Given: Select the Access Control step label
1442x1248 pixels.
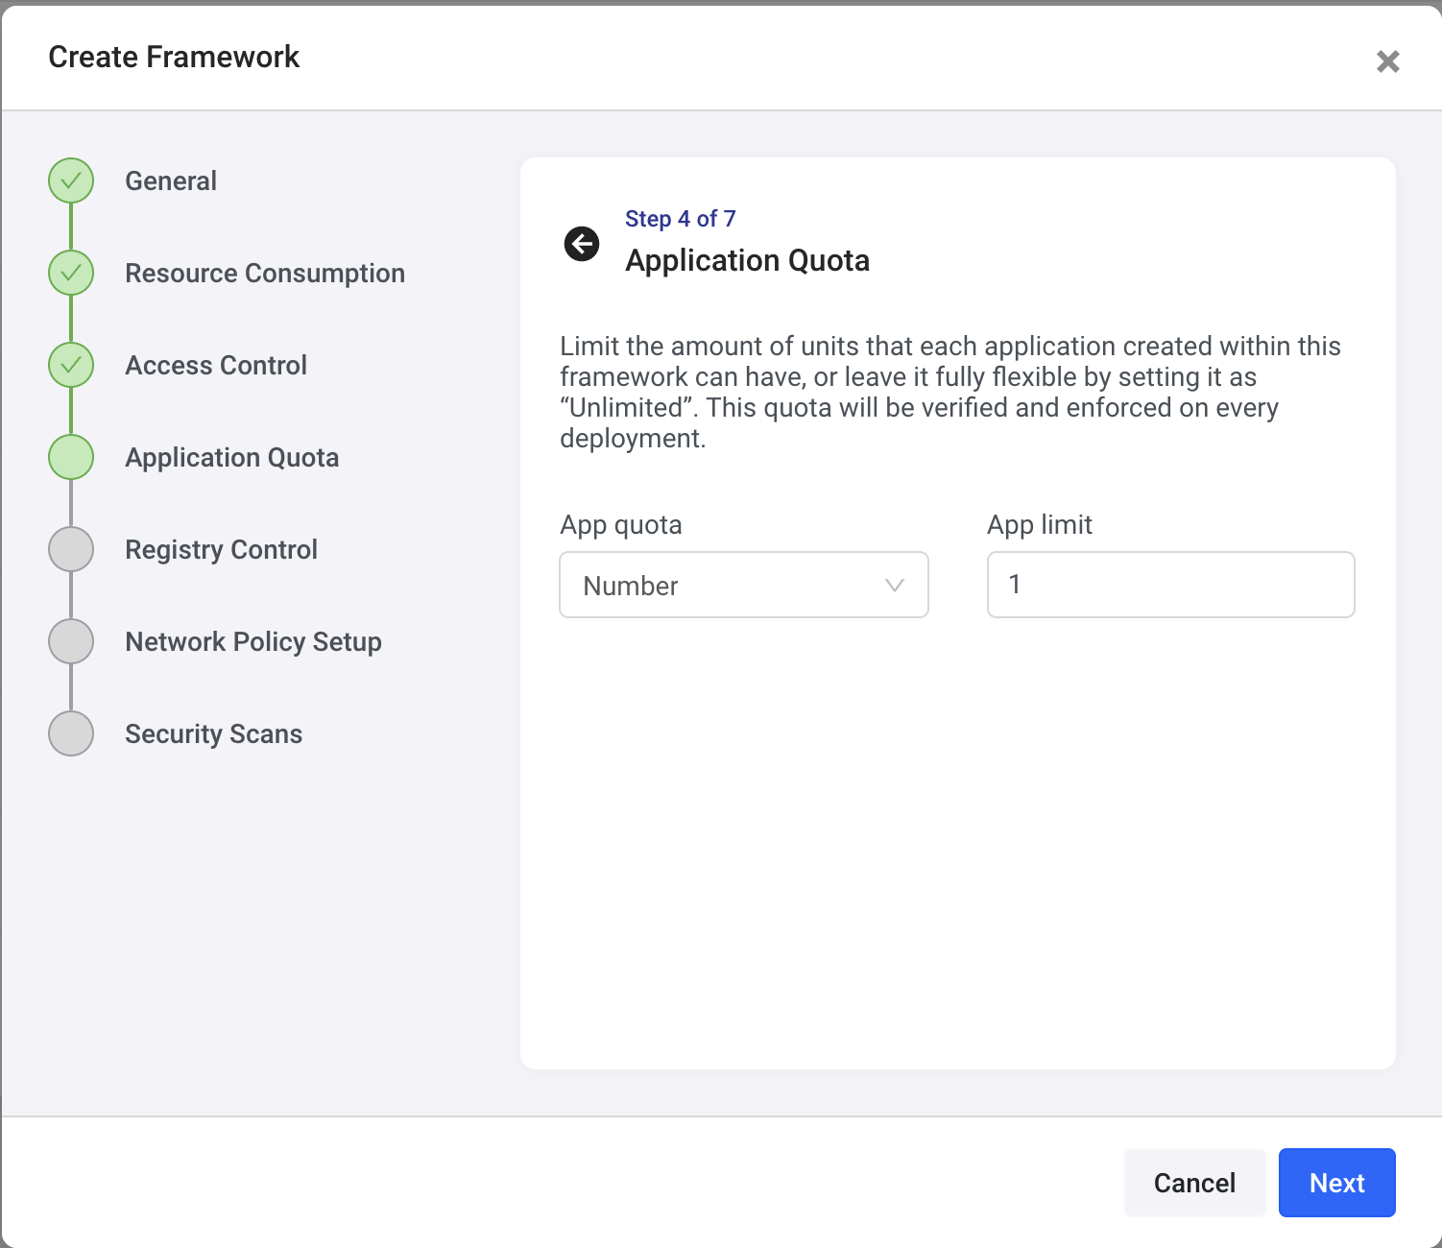Looking at the screenshot, I should tap(216, 365).
